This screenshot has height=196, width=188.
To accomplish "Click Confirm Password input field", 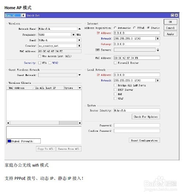I will click(x=137, y=131).
